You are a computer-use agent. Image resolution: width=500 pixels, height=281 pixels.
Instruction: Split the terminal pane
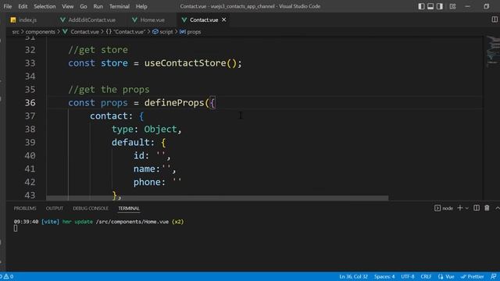click(x=477, y=208)
